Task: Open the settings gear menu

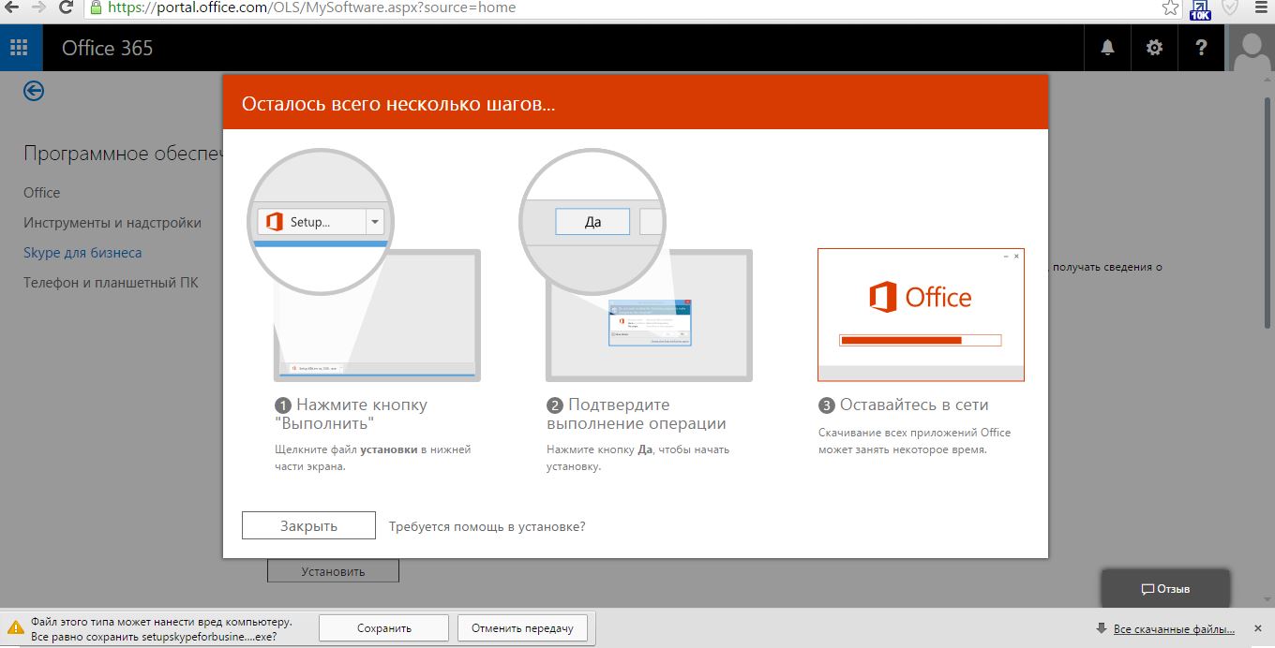Action: click(1154, 48)
